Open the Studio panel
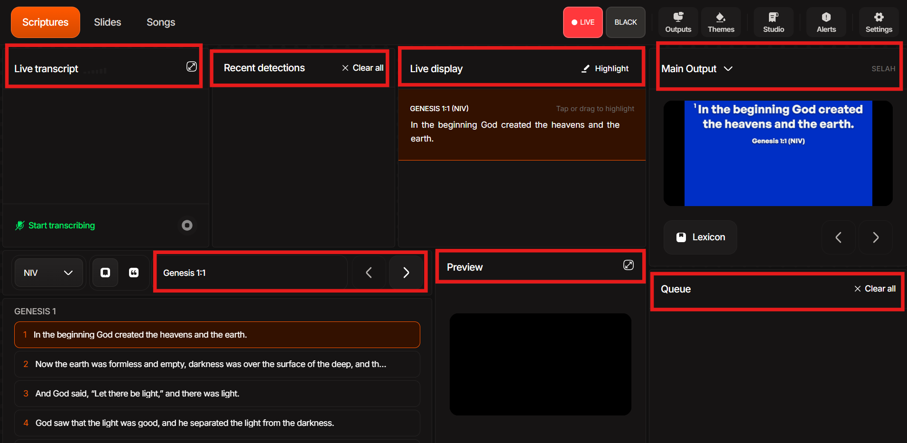Screen dimensions: 907x443 click(773, 22)
